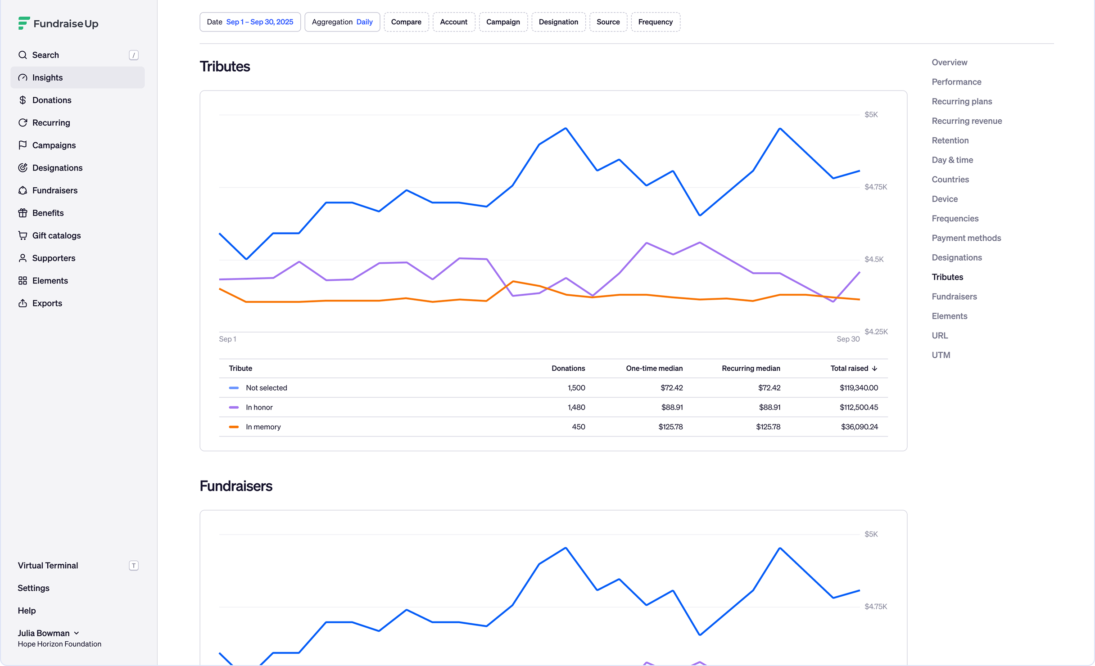This screenshot has height=666, width=1095.
Task: Add a Designation filter
Action: (559, 22)
